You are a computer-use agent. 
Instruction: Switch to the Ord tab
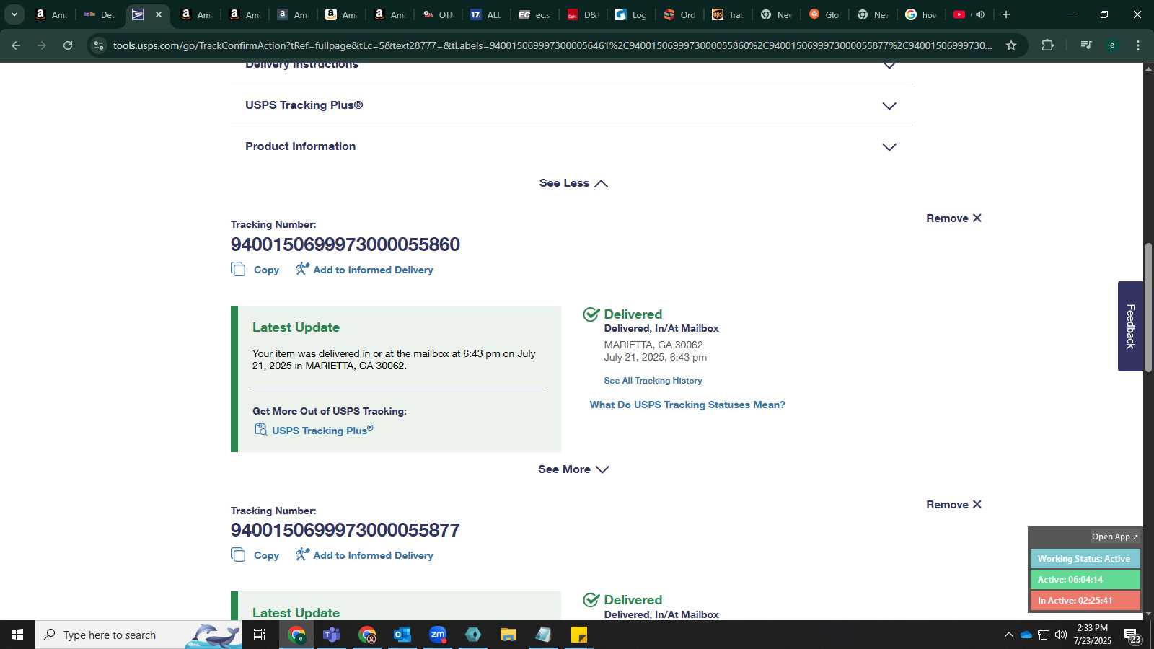(x=679, y=14)
